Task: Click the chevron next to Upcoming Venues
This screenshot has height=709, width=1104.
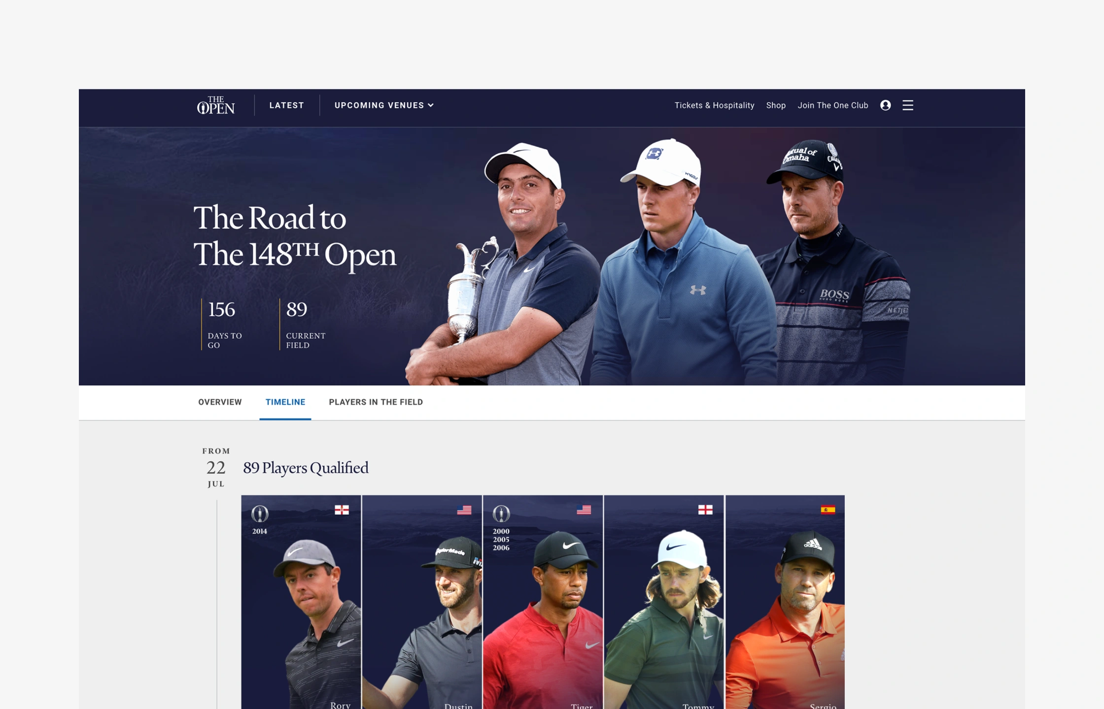Action: [x=431, y=105]
